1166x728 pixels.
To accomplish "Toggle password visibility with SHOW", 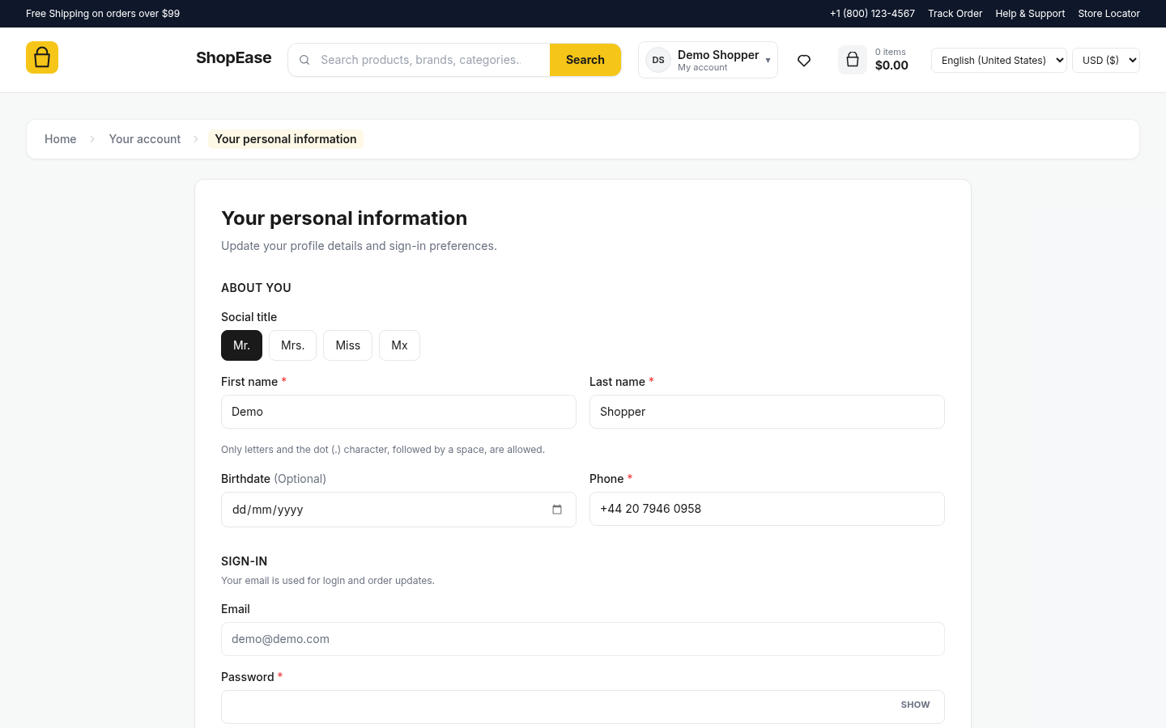I will (x=915, y=705).
